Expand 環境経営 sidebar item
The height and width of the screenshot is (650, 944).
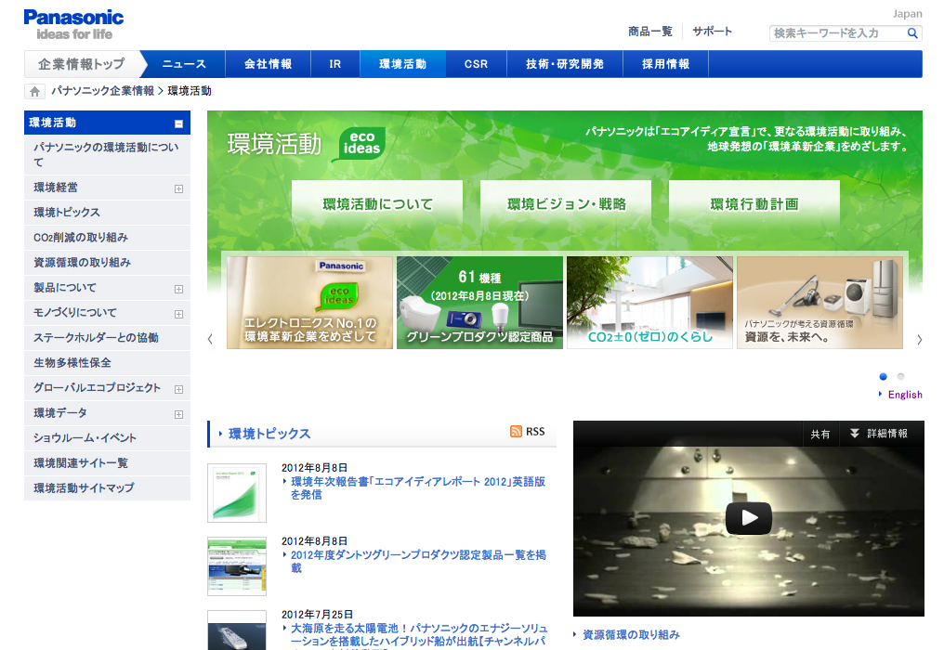178,189
